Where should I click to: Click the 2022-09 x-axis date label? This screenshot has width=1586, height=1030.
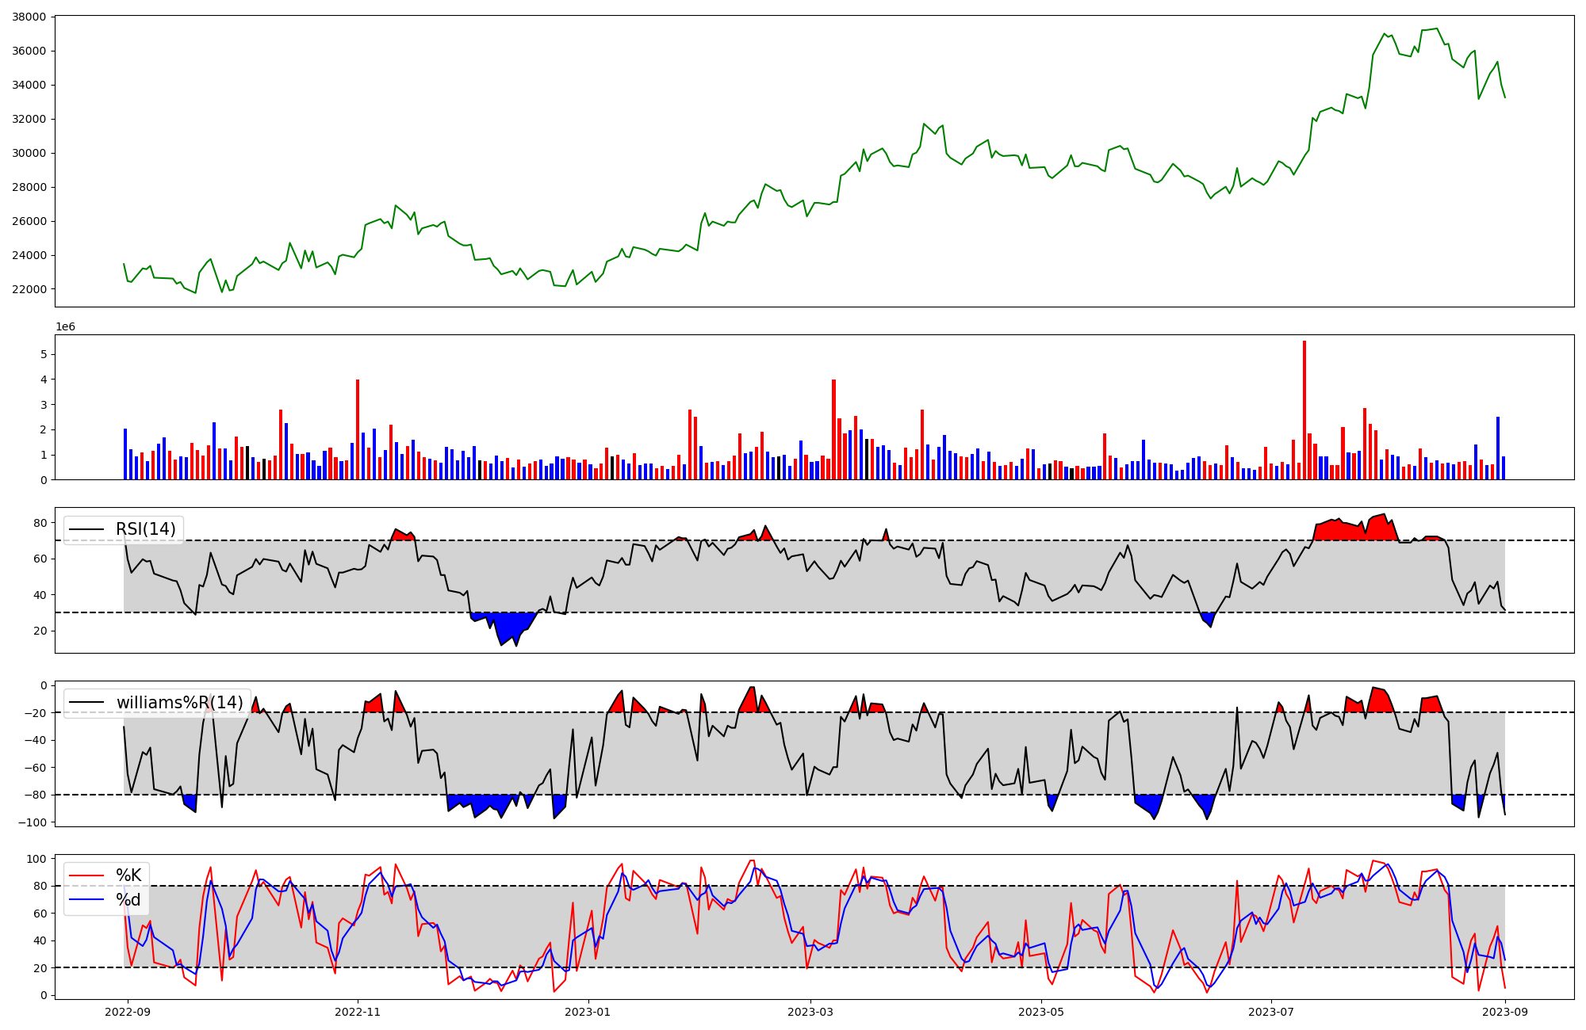128,1012
